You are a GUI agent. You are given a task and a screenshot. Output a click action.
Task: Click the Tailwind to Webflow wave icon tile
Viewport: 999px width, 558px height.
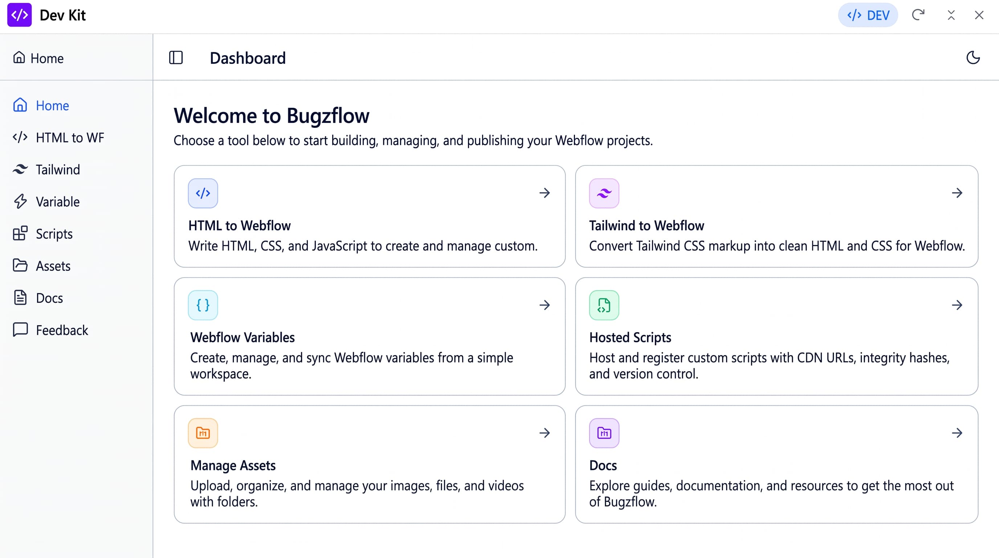pos(604,193)
